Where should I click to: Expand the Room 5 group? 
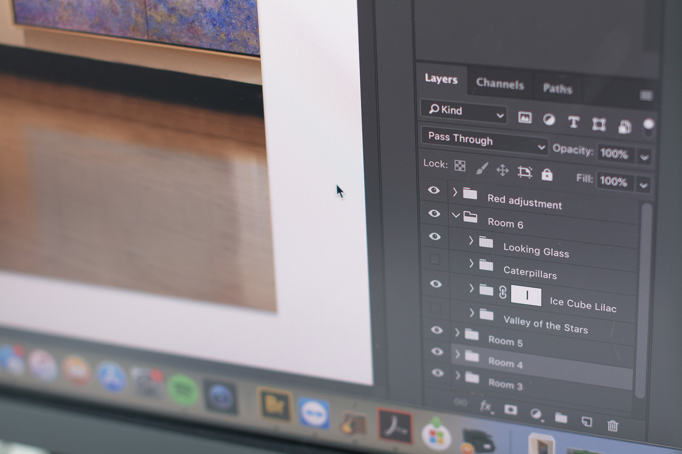457,333
